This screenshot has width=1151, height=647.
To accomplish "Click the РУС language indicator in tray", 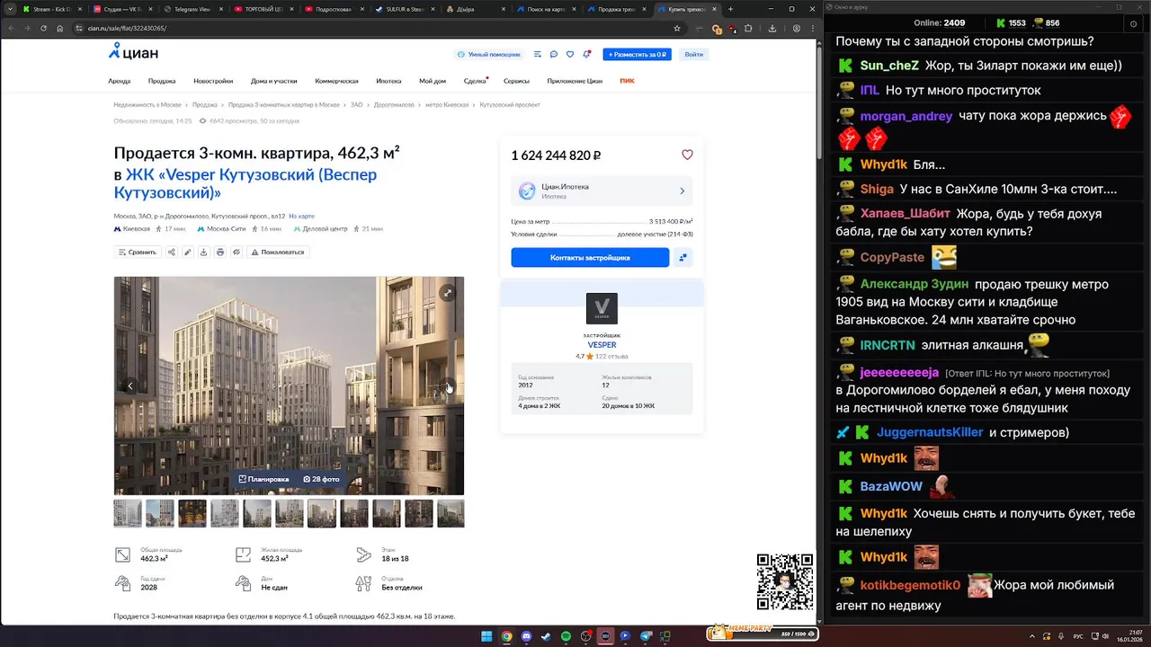I will coord(1078,636).
